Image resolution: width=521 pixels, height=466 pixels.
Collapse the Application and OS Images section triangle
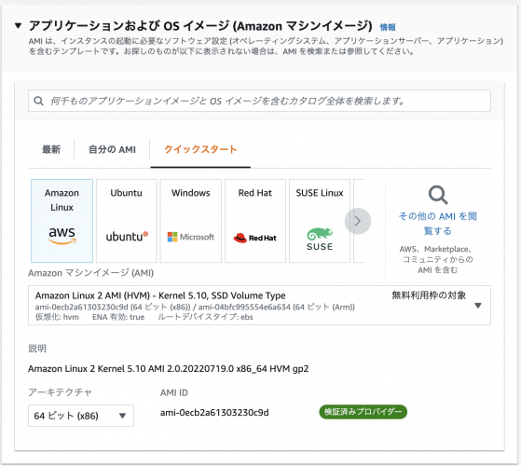(19, 25)
